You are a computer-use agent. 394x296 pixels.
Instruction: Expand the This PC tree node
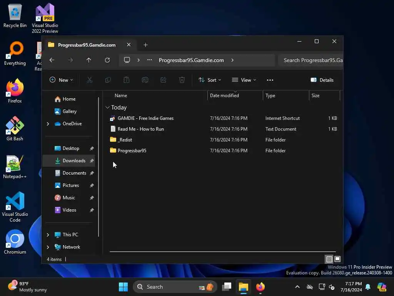[x=48, y=235]
